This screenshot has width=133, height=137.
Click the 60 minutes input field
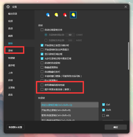click(70, 35)
